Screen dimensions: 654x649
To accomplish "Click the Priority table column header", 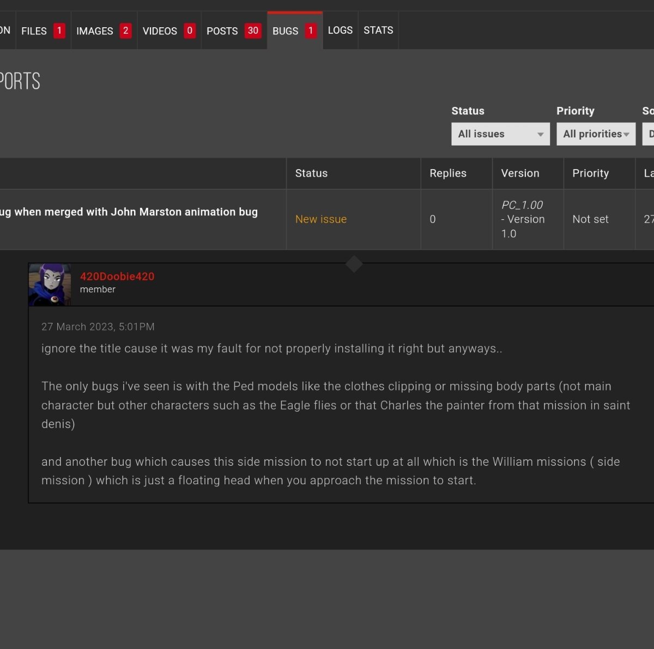I will click(590, 173).
